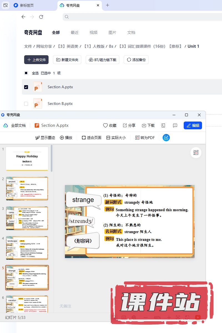
Task: Click 显示墨迹 show ink icon
Action: tap(37, 138)
